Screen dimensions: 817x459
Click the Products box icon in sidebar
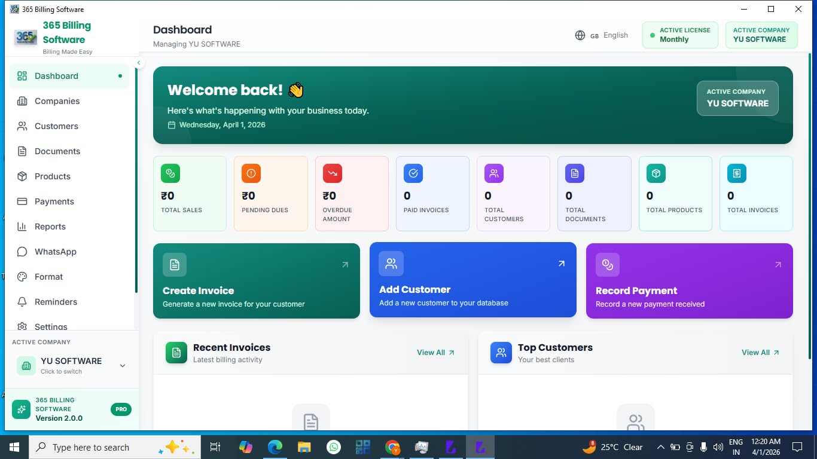[22, 176]
